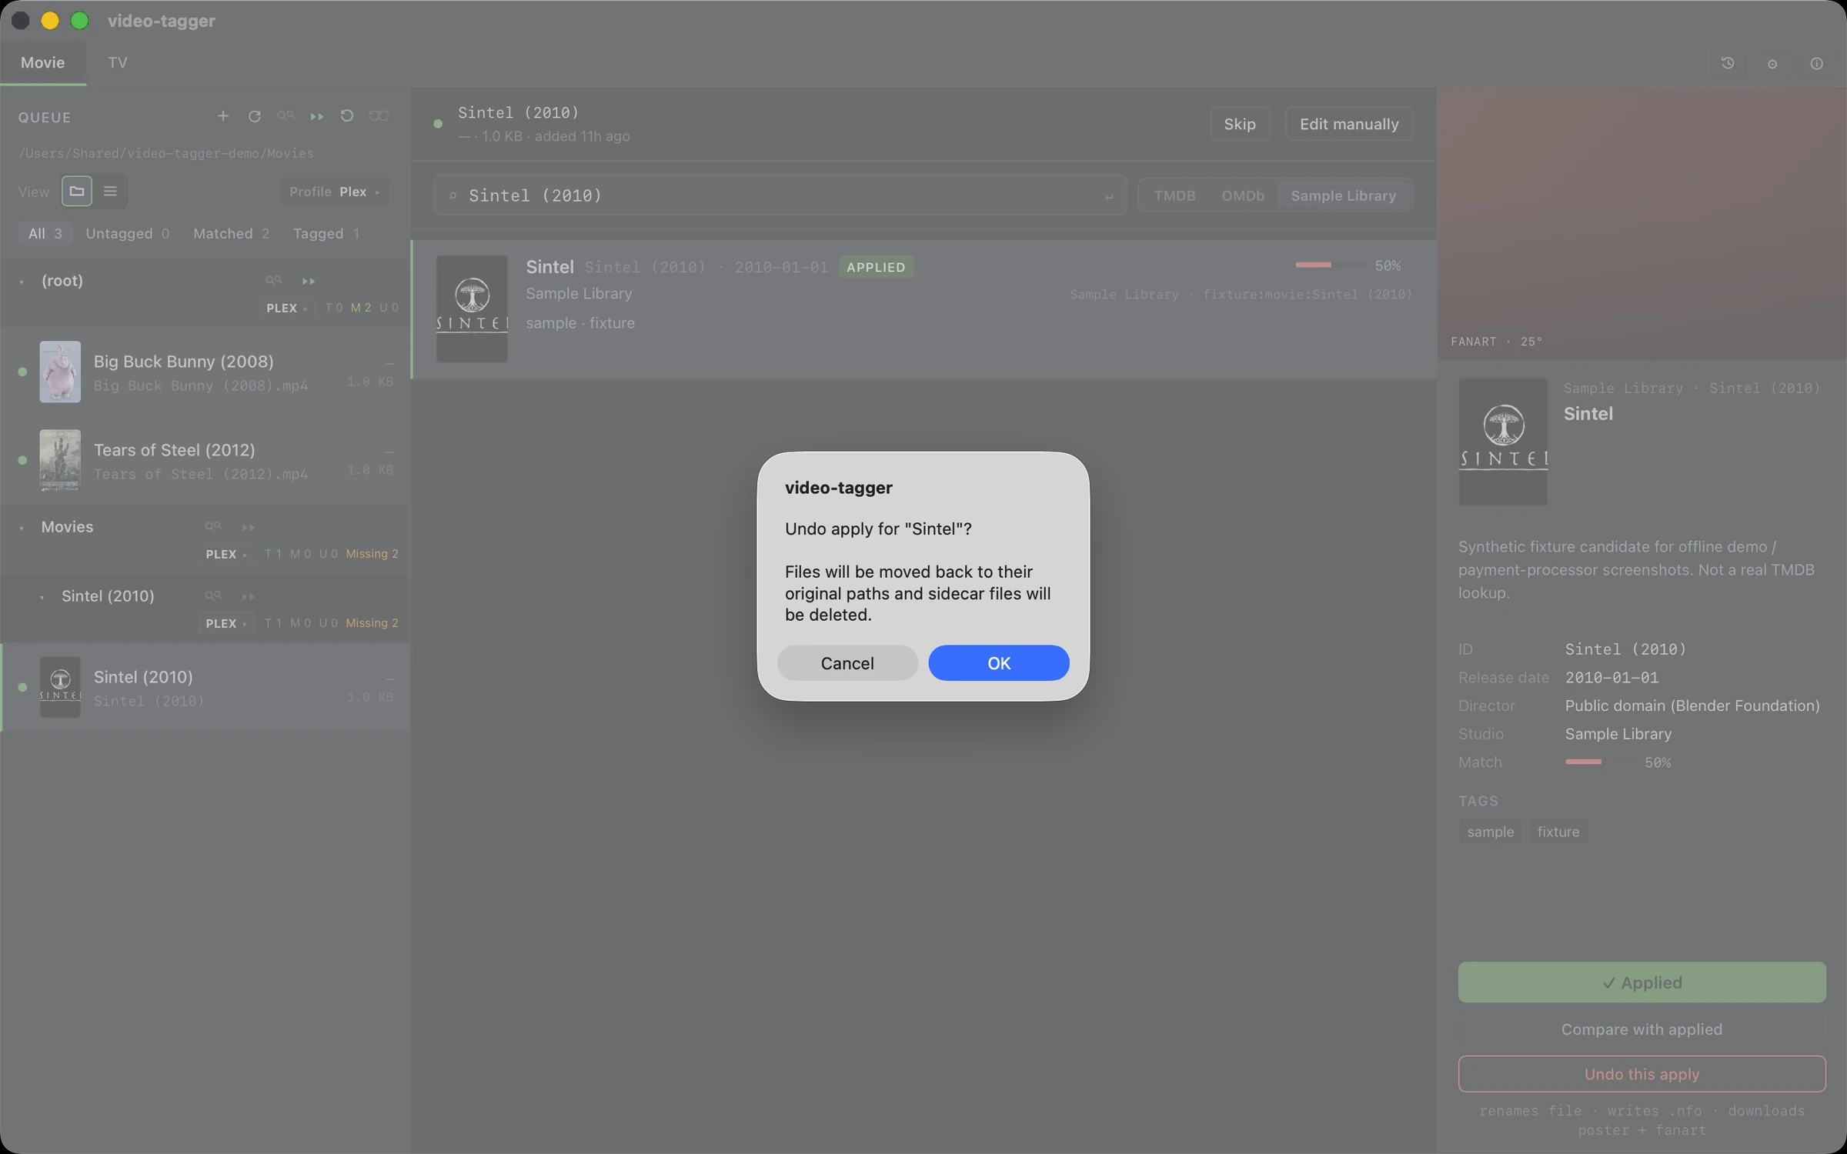Select the Sintel candidate result row
This screenshot has width=1847, height=1154.
pyautogui.click(x=924, y=309)
